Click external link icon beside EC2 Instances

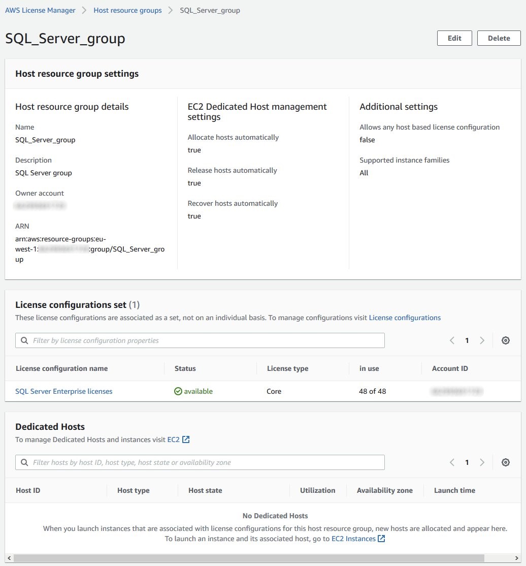pos(381,539)
